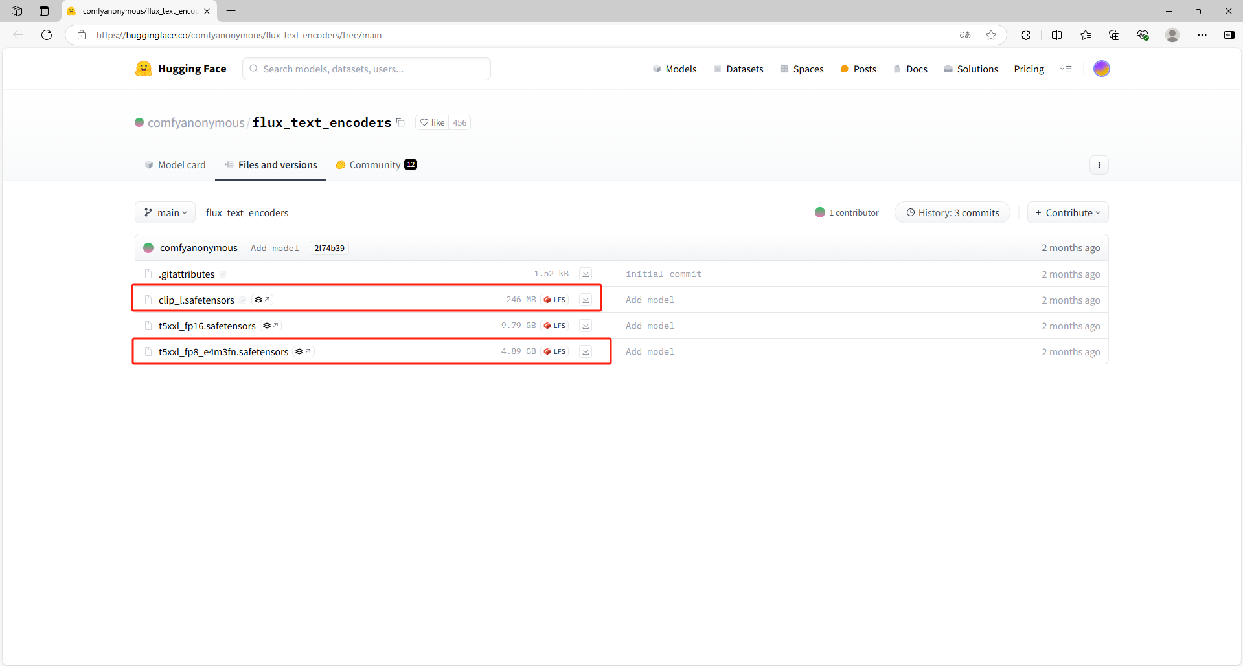
Task: Switch to the Model card tab
Action: coord(176,165)
